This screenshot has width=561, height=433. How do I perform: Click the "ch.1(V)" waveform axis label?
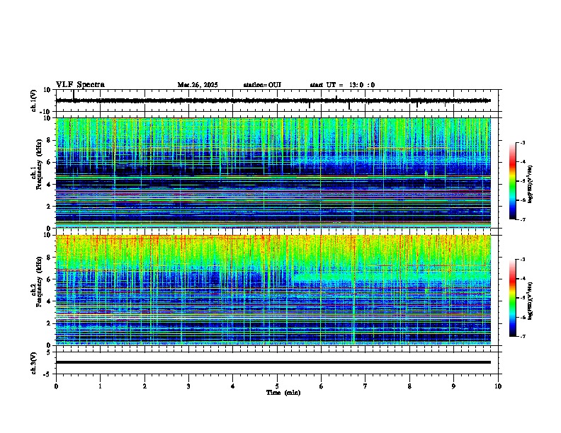click(34, 100)
